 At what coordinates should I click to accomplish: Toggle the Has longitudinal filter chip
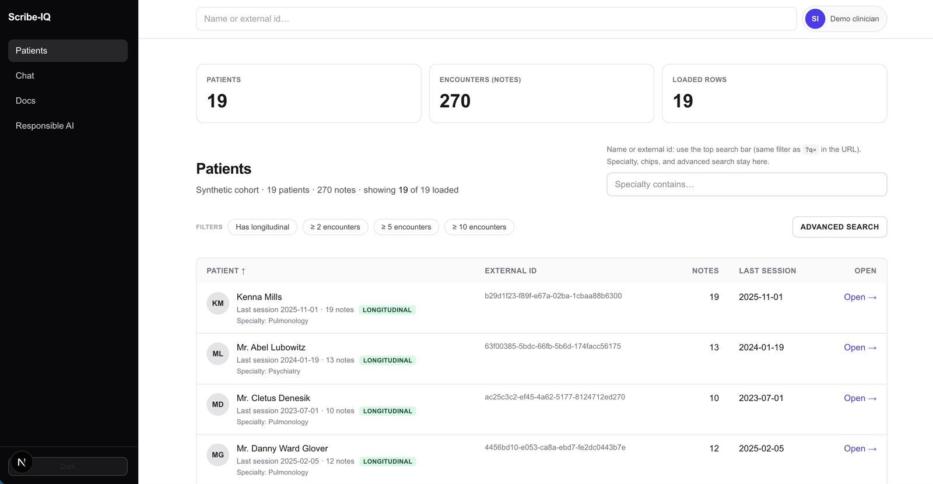pos(262,227)
